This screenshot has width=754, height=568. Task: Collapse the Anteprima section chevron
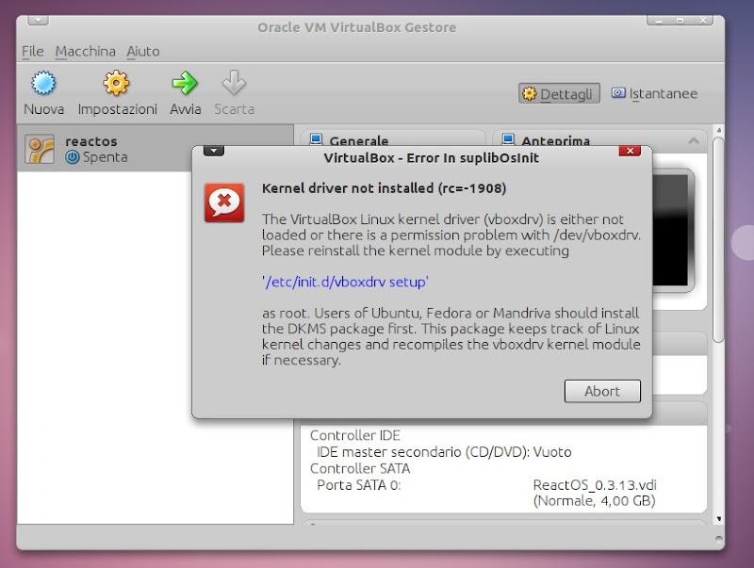(x=694, y=140)
